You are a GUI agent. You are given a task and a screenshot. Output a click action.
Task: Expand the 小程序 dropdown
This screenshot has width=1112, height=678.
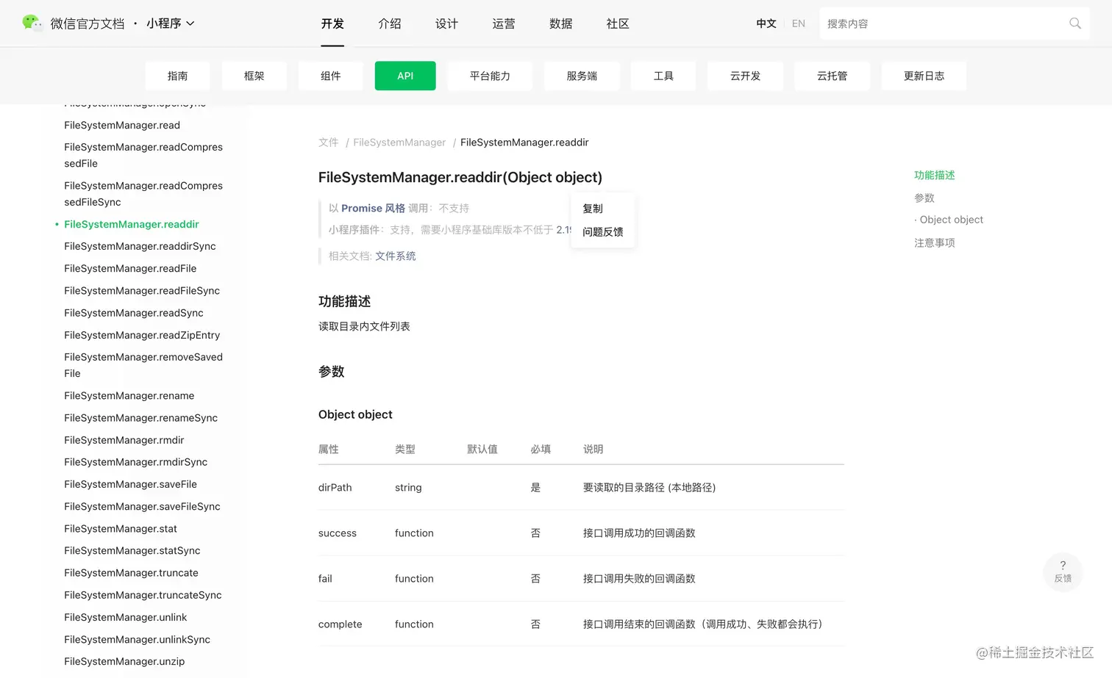pos(171,24)
